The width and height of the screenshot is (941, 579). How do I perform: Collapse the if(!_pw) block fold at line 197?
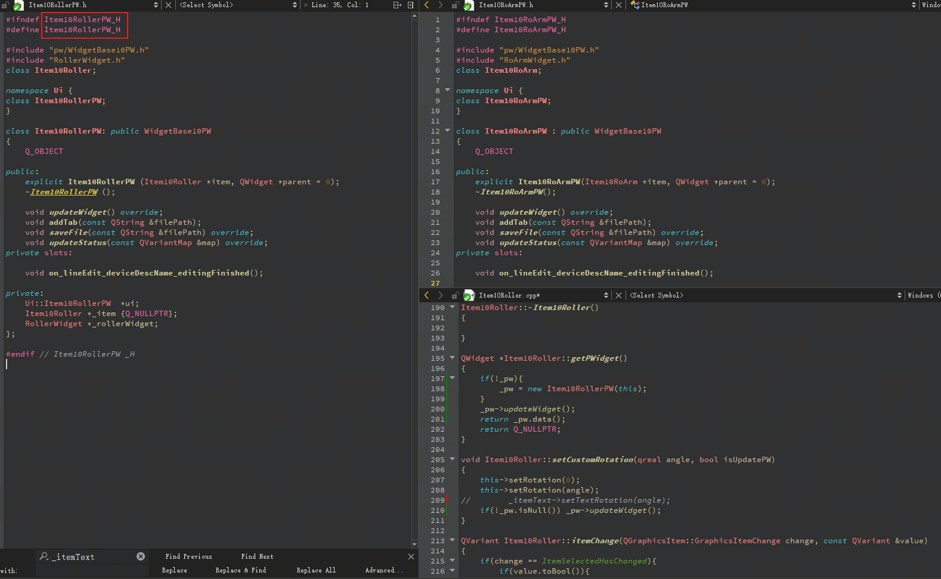[453, 378]
